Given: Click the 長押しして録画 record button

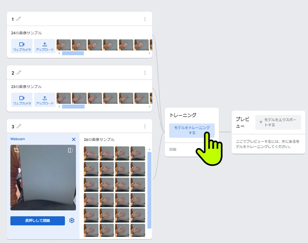Looking at the screenshot, I should 37,221.
